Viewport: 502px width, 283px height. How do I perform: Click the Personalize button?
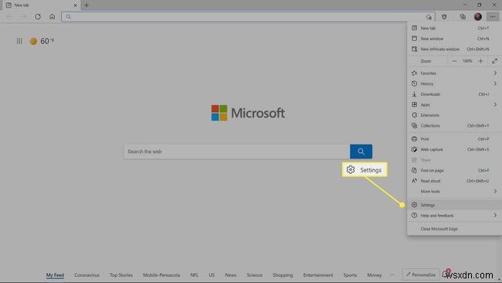(x=421, y=274)
